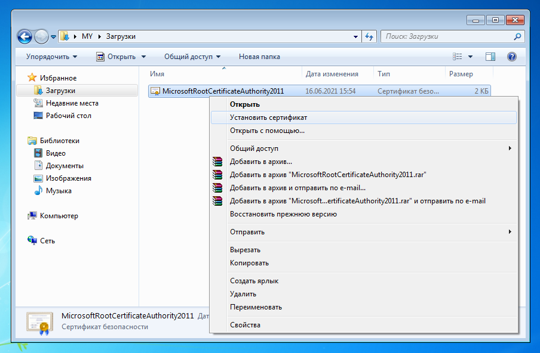This screenshot has height=353, width=540.
Task: Click the magnifier search icon
Action: point(517,36)
